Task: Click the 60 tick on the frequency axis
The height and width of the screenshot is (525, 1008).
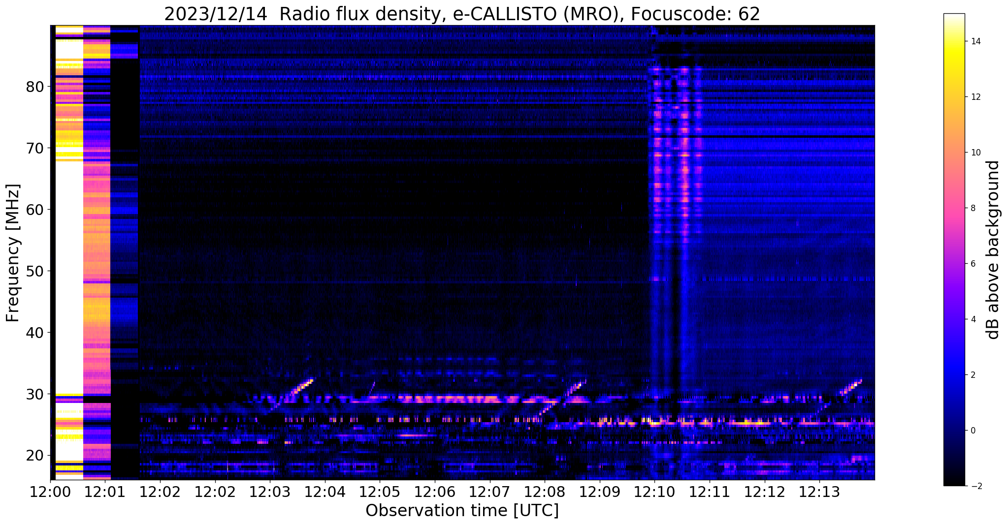Action: (x=35, y=210)
